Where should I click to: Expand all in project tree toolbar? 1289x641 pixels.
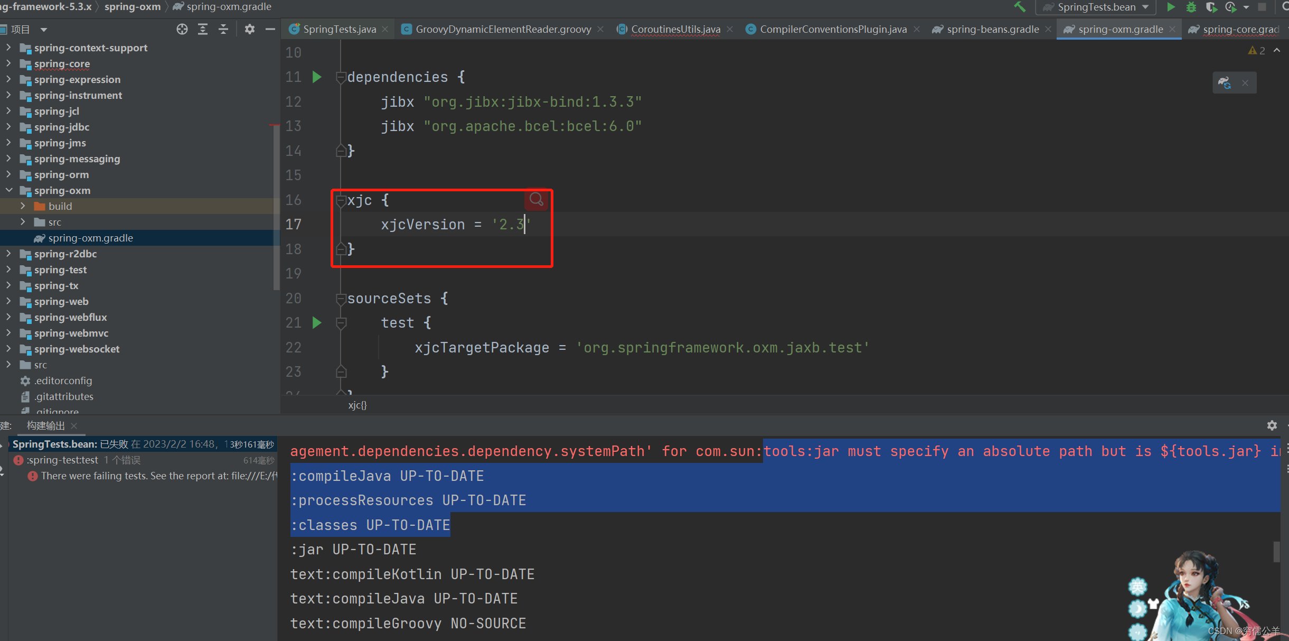pyautogui.click(x=203, y=29)
